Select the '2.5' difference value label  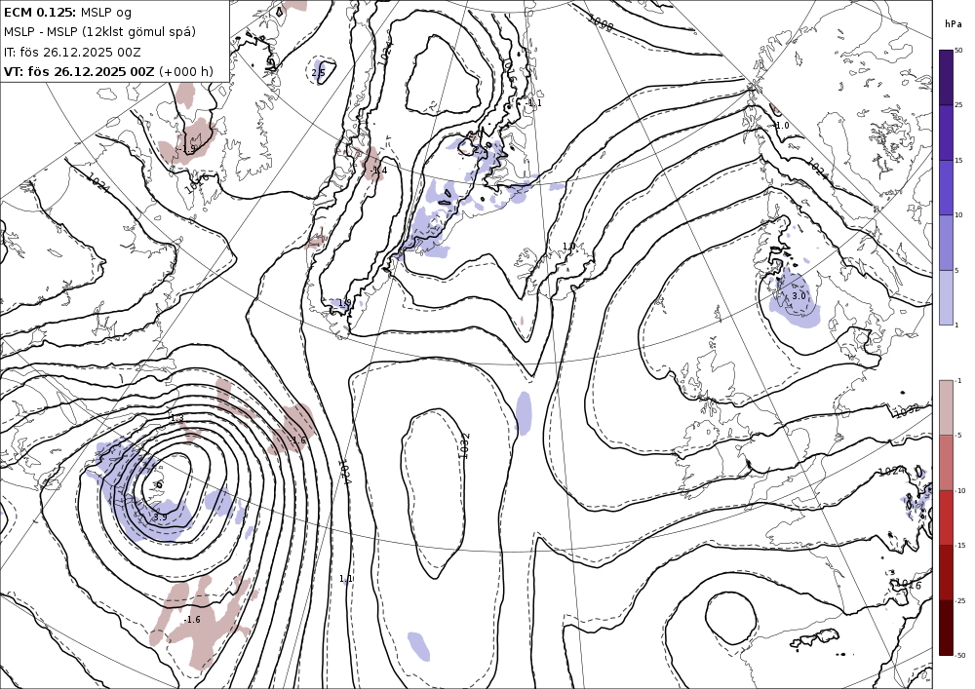point(318,73)
